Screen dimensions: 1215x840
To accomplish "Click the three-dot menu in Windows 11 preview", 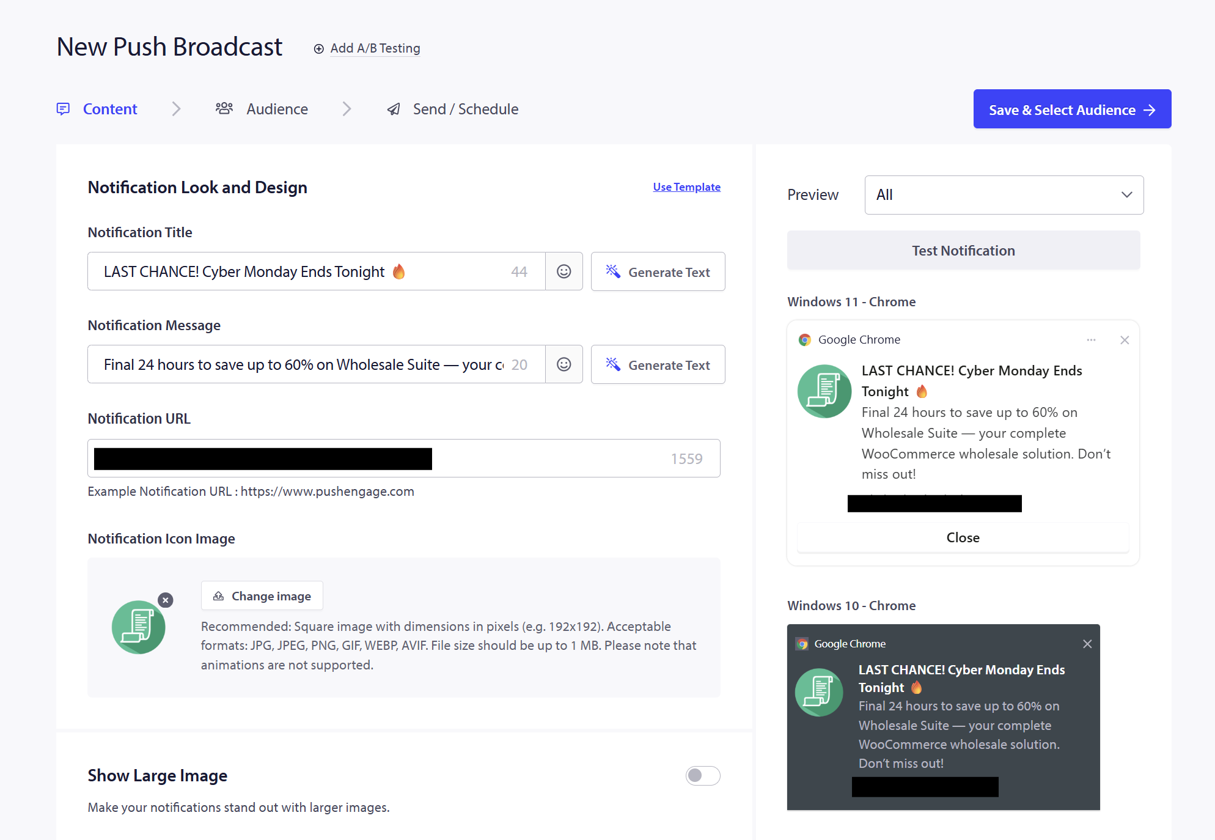I will click(x=1091, y=340).
